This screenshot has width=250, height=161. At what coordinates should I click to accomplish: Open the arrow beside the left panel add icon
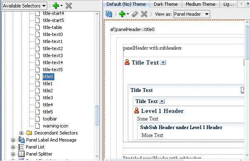click(x=61, y=6)
